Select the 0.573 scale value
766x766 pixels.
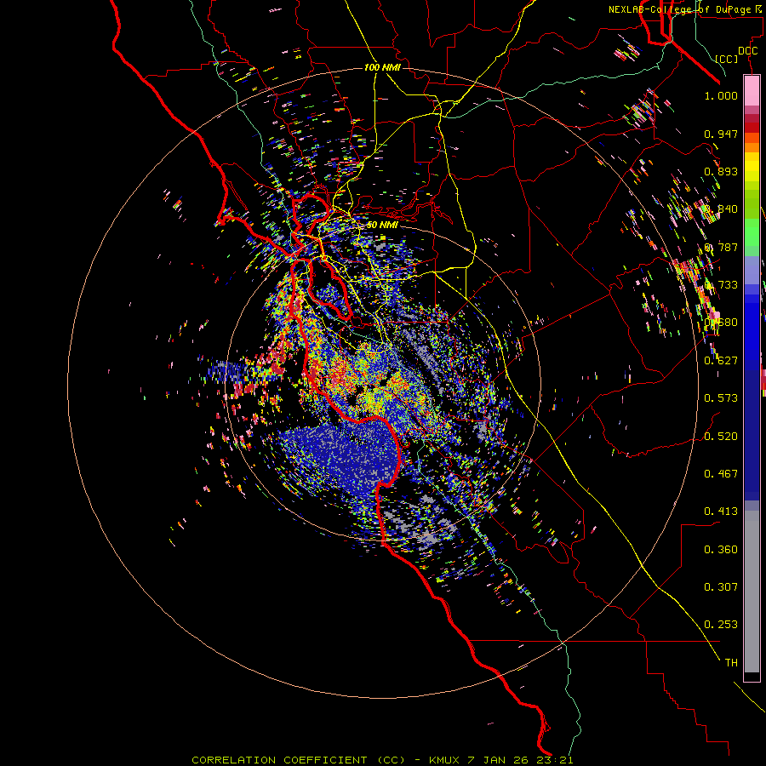tap(721, 398)
